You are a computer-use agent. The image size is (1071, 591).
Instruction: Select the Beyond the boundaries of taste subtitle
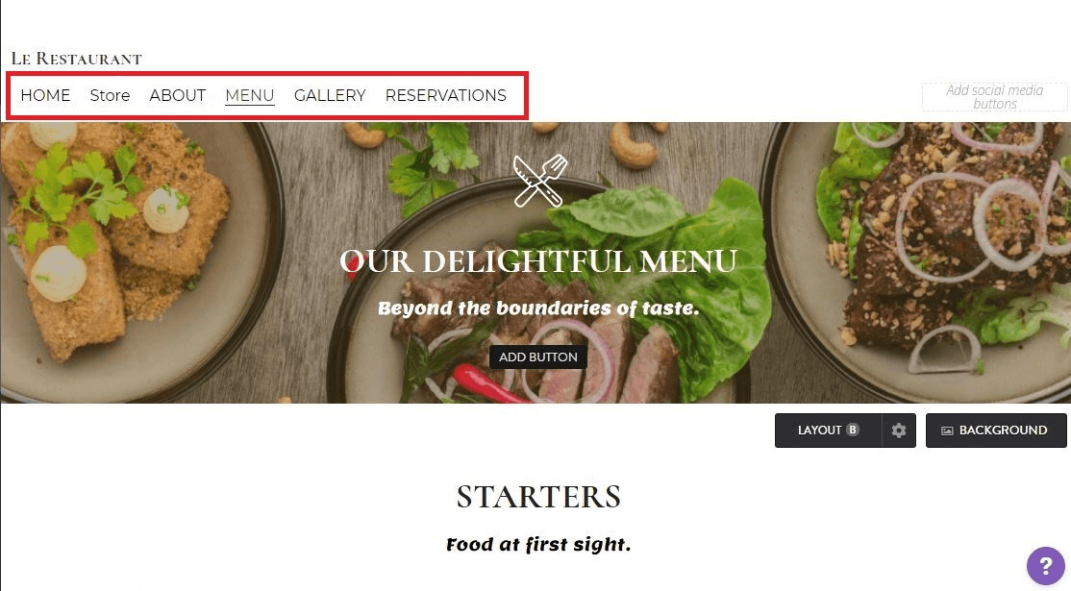click(539, 308)
